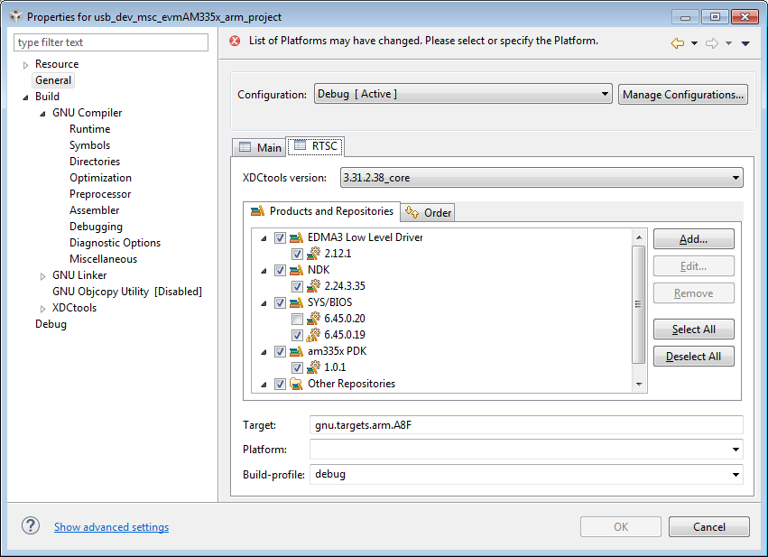Click the version 2.12.1 gear icon
The height and width of the screenshot is (557, 768).
pos(313,254)
